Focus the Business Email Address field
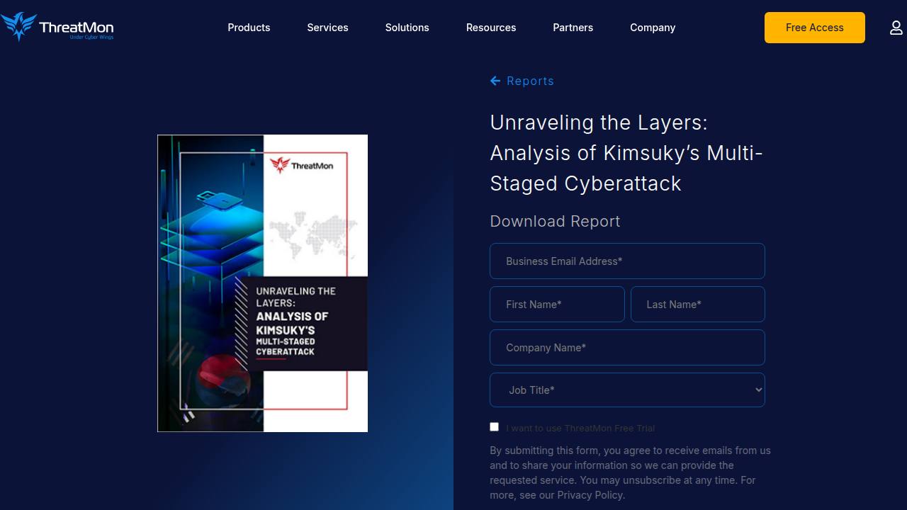This screenshot has height=510, width=907. [x=627, y=261]
